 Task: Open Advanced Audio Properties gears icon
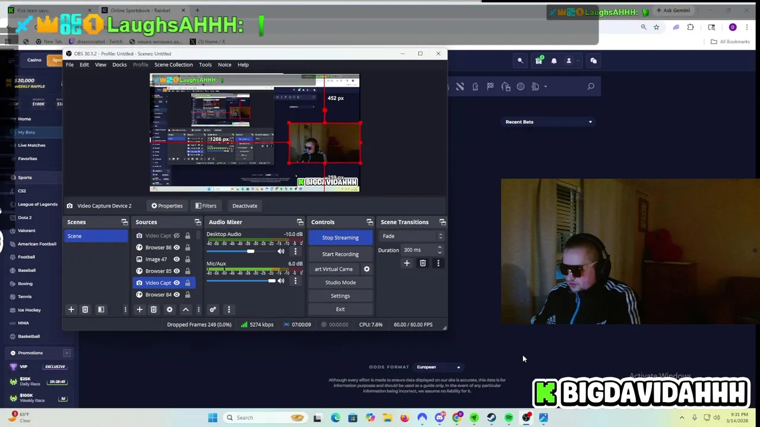[x=213, y=310]
